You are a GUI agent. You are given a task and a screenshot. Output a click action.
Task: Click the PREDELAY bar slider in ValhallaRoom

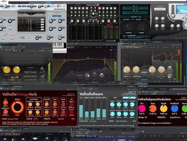87,109
